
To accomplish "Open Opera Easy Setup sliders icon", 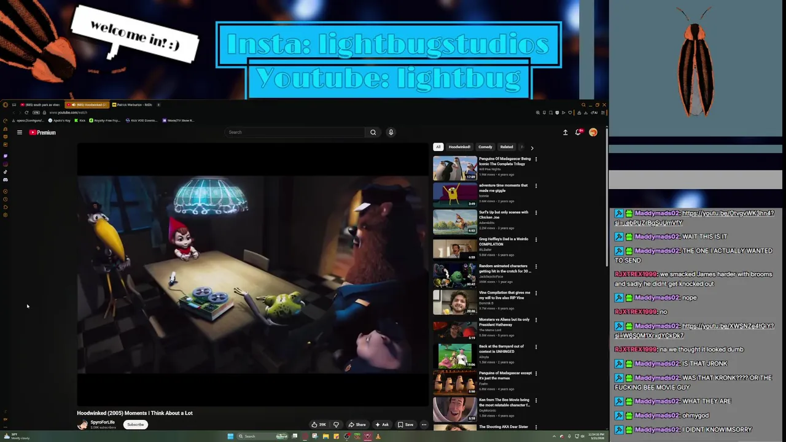I will 603,112.
